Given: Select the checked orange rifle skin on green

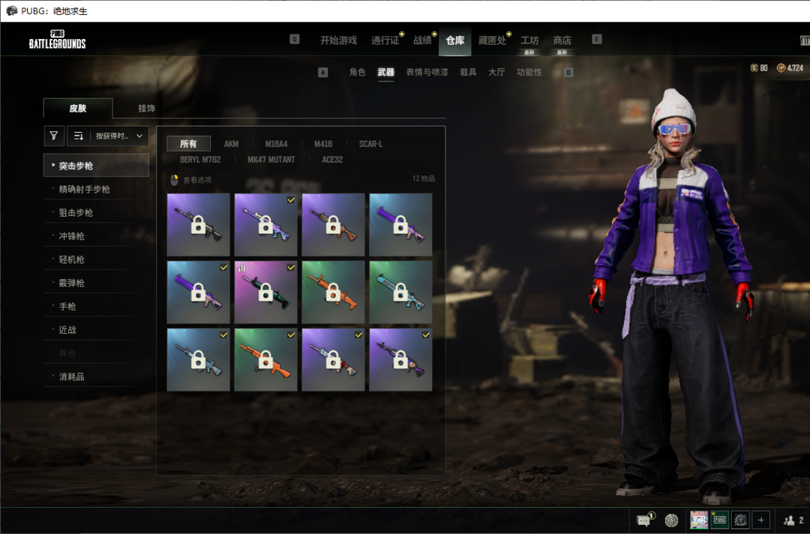Looking at the screenshot, I should pos(265,359).
